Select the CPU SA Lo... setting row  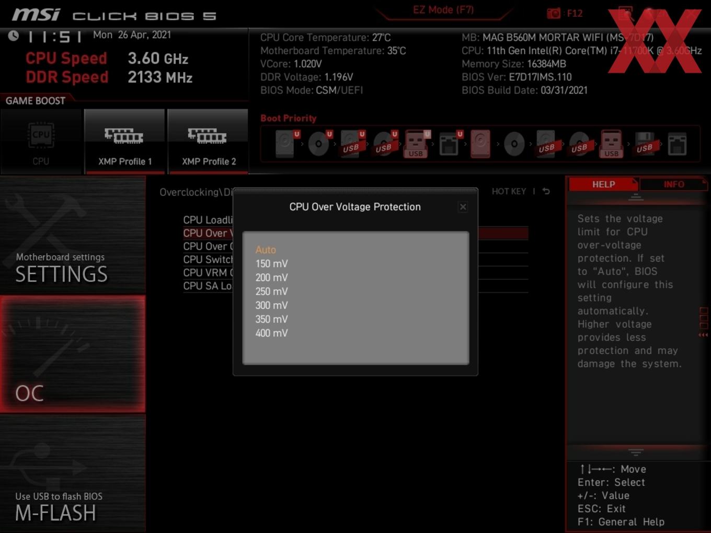click(x=208, y=286)
